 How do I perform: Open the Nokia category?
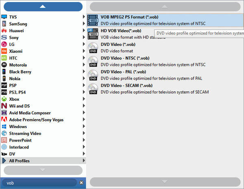click(x=43, y=78)
